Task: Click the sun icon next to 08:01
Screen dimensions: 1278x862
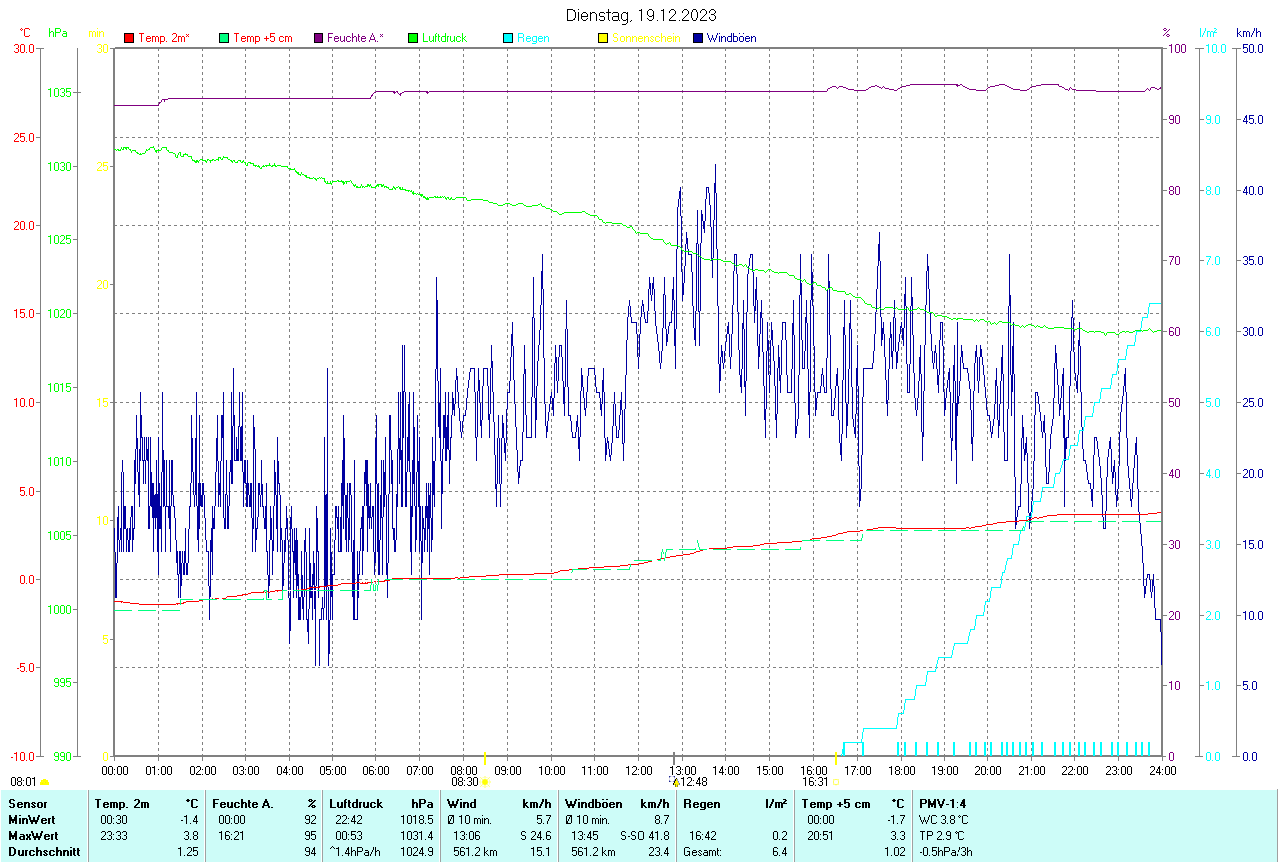Action: [44, 783]
